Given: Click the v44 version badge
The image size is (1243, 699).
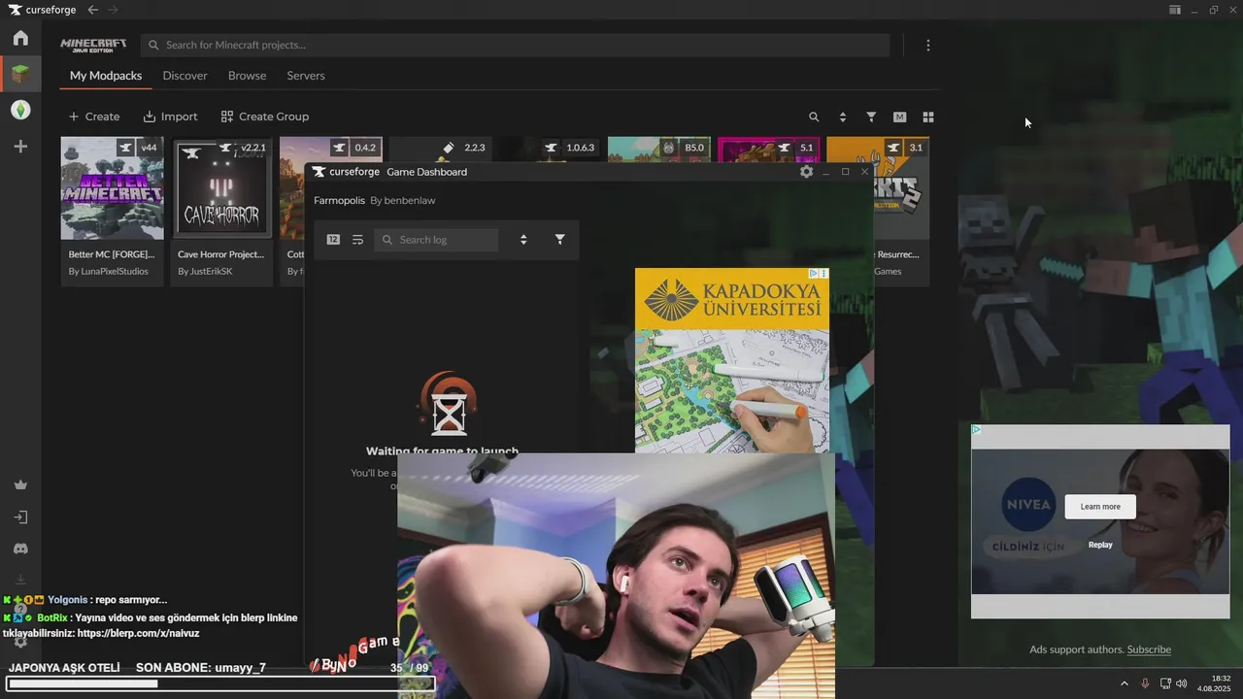Looking at the screenshot, I should coord(149,148).
